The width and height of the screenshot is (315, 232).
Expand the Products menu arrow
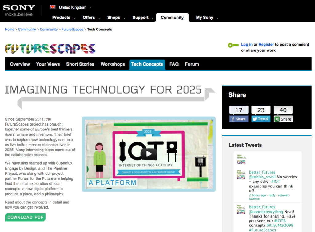tap(74, 18)
